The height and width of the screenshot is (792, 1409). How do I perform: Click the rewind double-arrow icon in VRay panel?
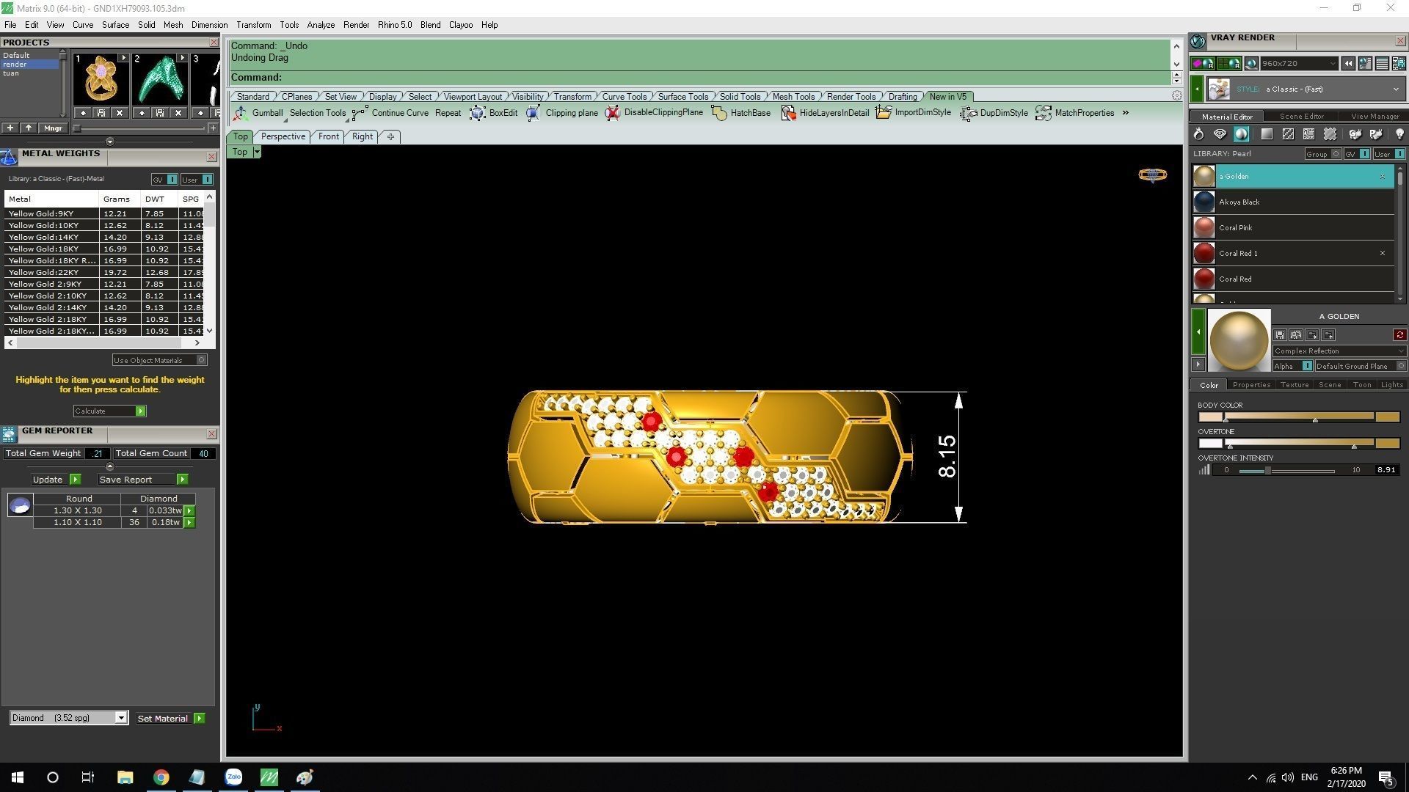tap(1348, 64)
